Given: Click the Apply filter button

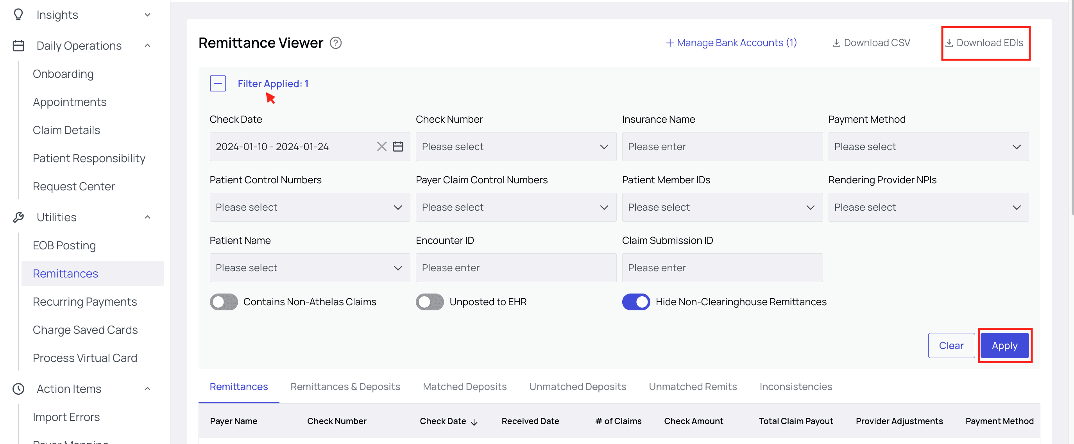Looking at the screenshot, I should (x=1004, y=346).
